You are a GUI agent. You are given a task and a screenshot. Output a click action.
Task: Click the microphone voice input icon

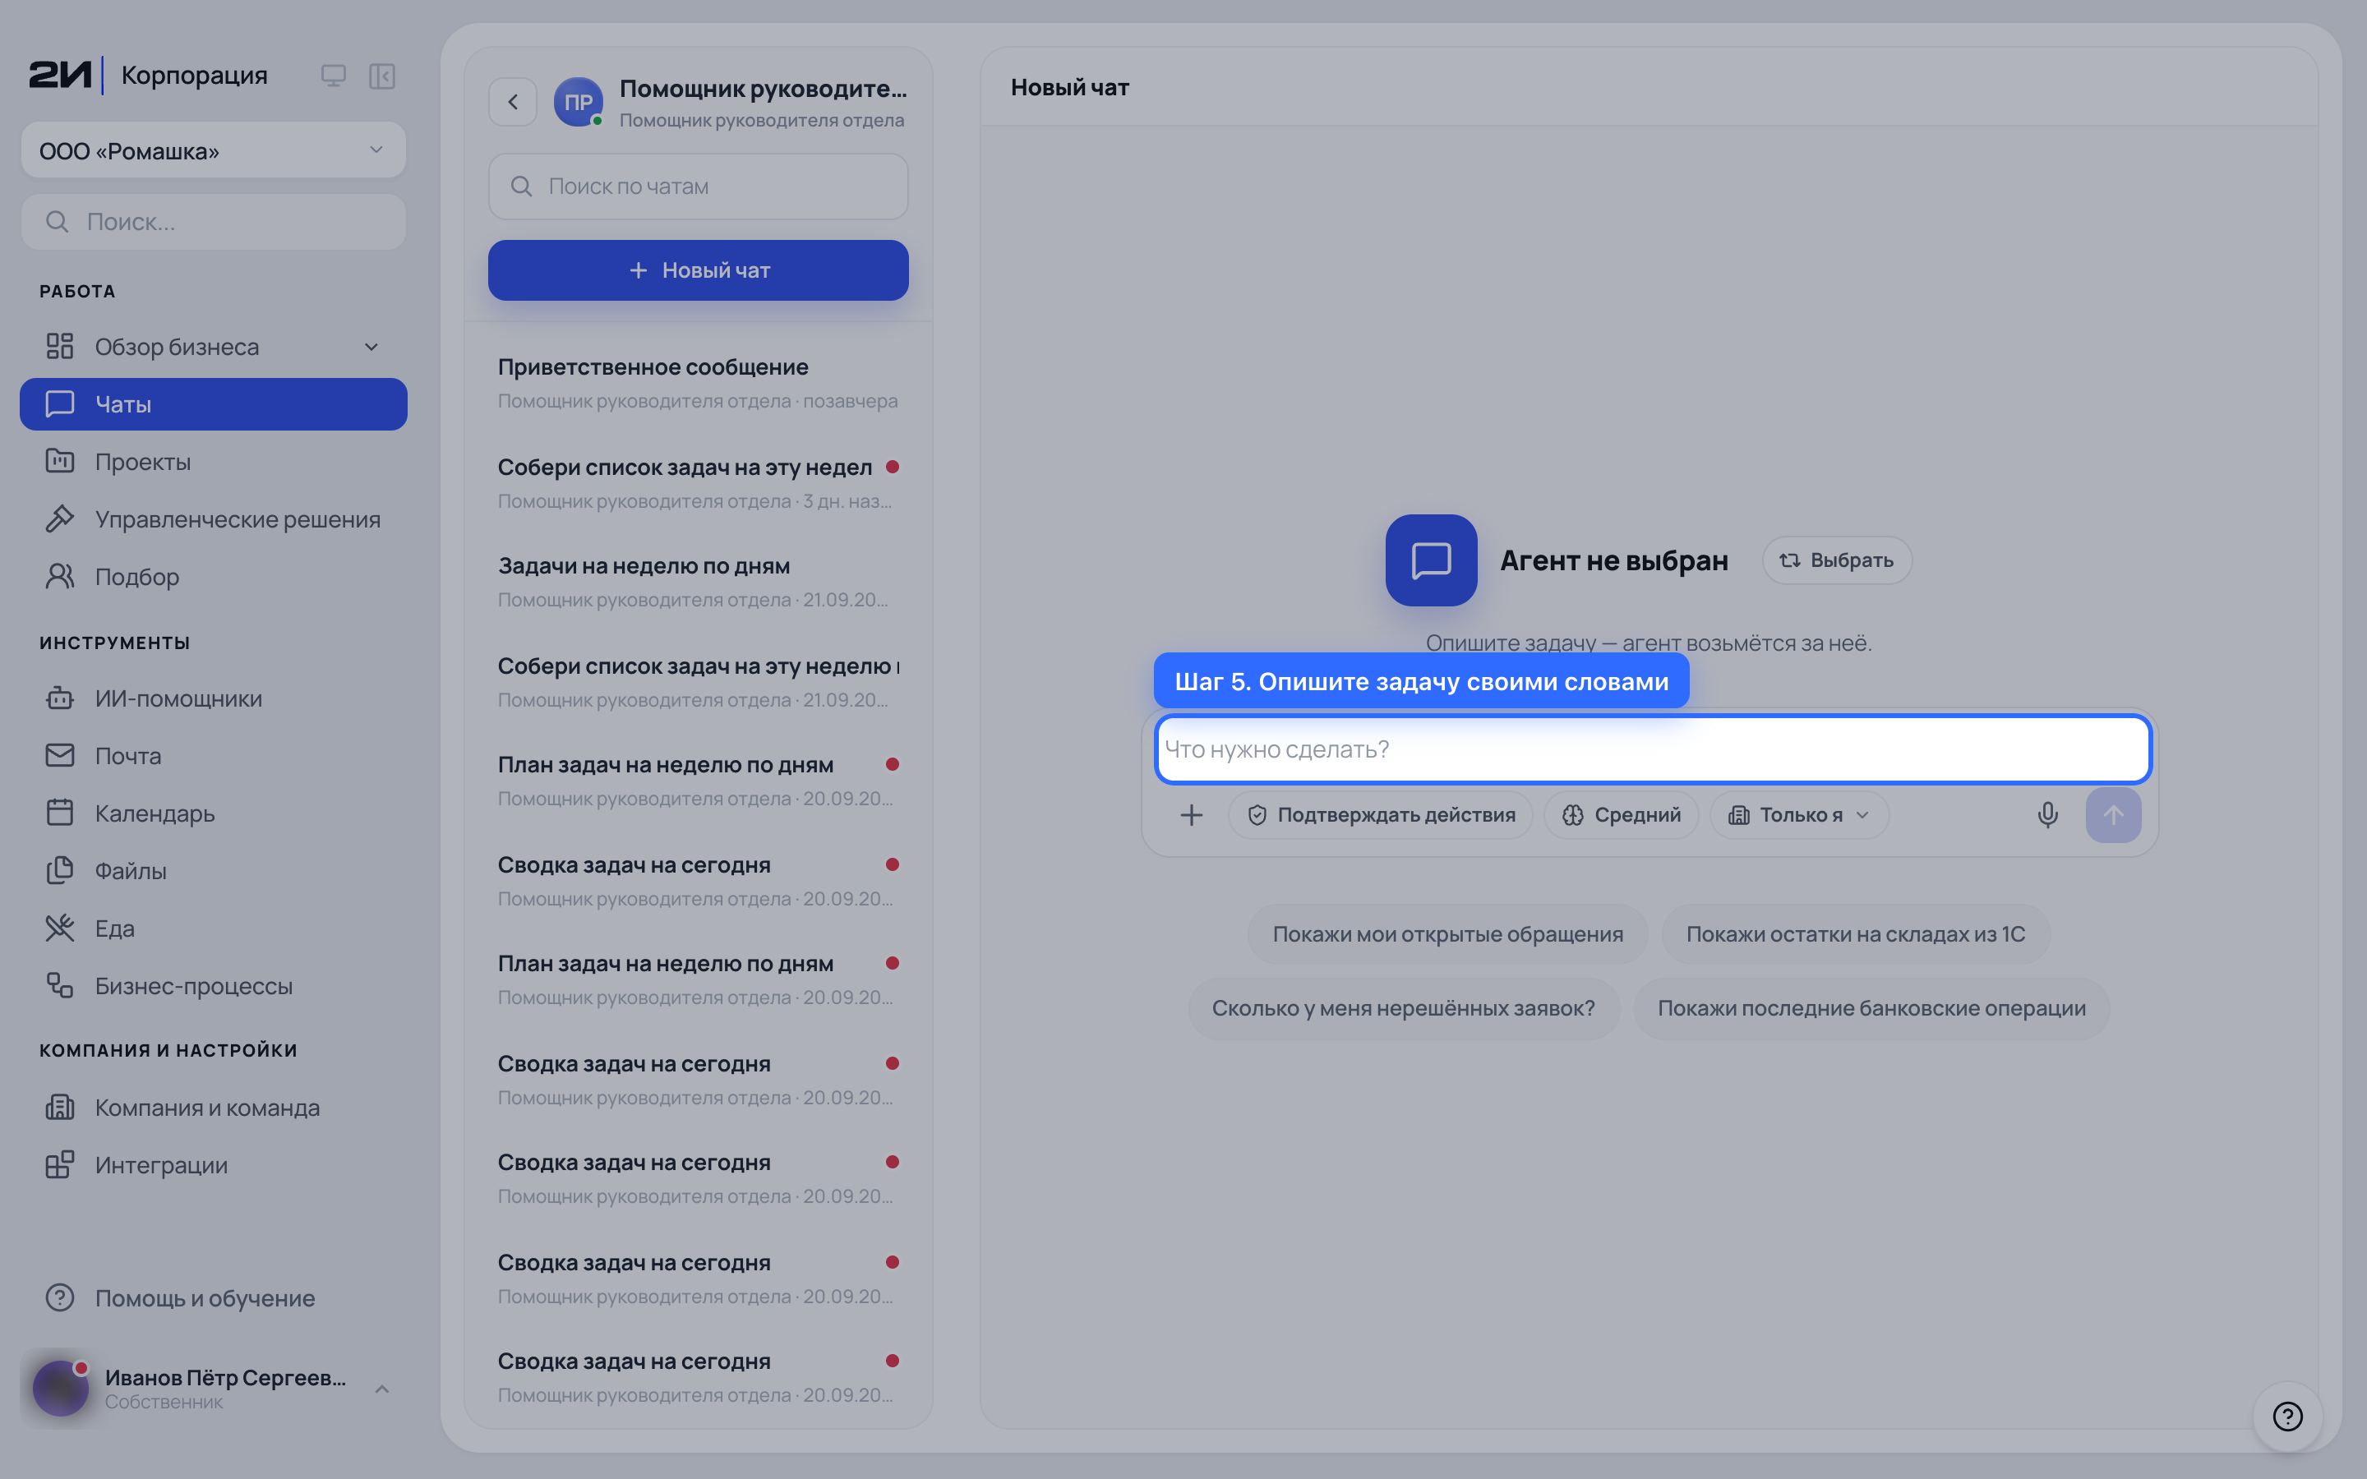2047,815
